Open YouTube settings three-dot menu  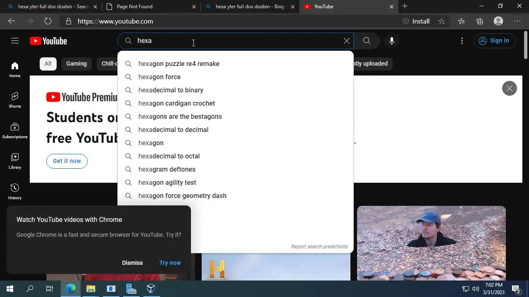coord(462,41)
